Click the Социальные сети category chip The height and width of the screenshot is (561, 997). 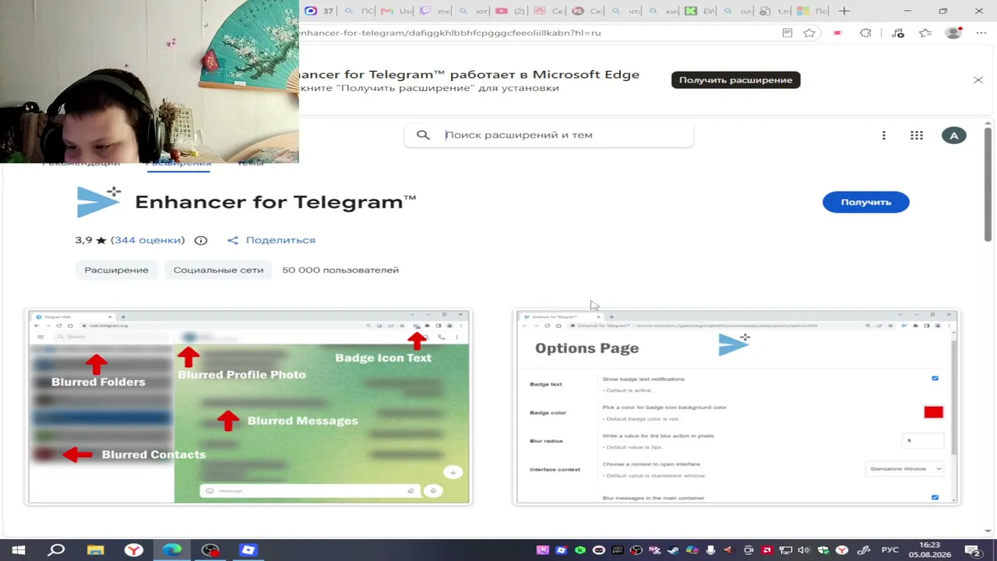(x=218, y=270)
